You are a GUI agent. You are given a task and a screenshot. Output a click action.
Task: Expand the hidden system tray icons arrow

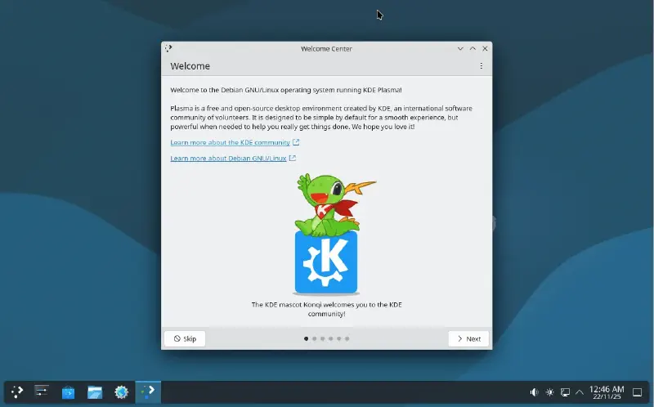(580, 392)
